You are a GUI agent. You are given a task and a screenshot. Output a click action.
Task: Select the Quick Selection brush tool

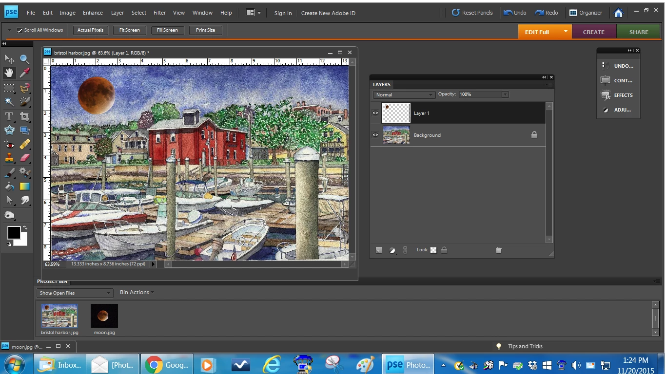[24, 102]
